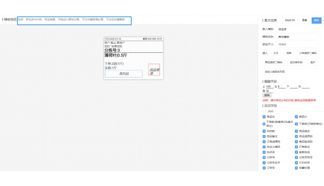Select the red 商品溯源 box on label

coord(154,70)
